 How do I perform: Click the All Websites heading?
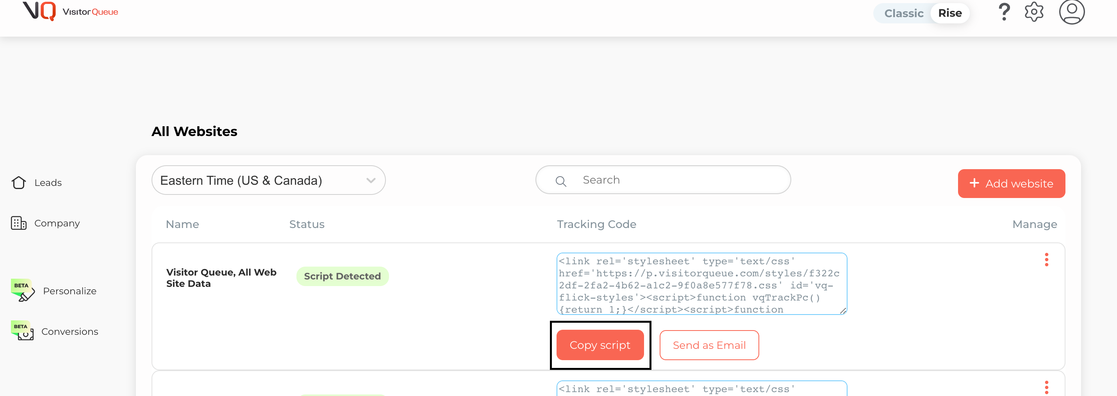(194, 131)
